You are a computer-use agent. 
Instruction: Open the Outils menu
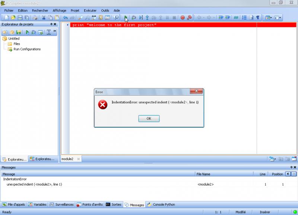105,10
